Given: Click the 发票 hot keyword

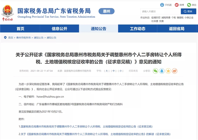Looking at the screenshot, I should [x=161, y=21].
